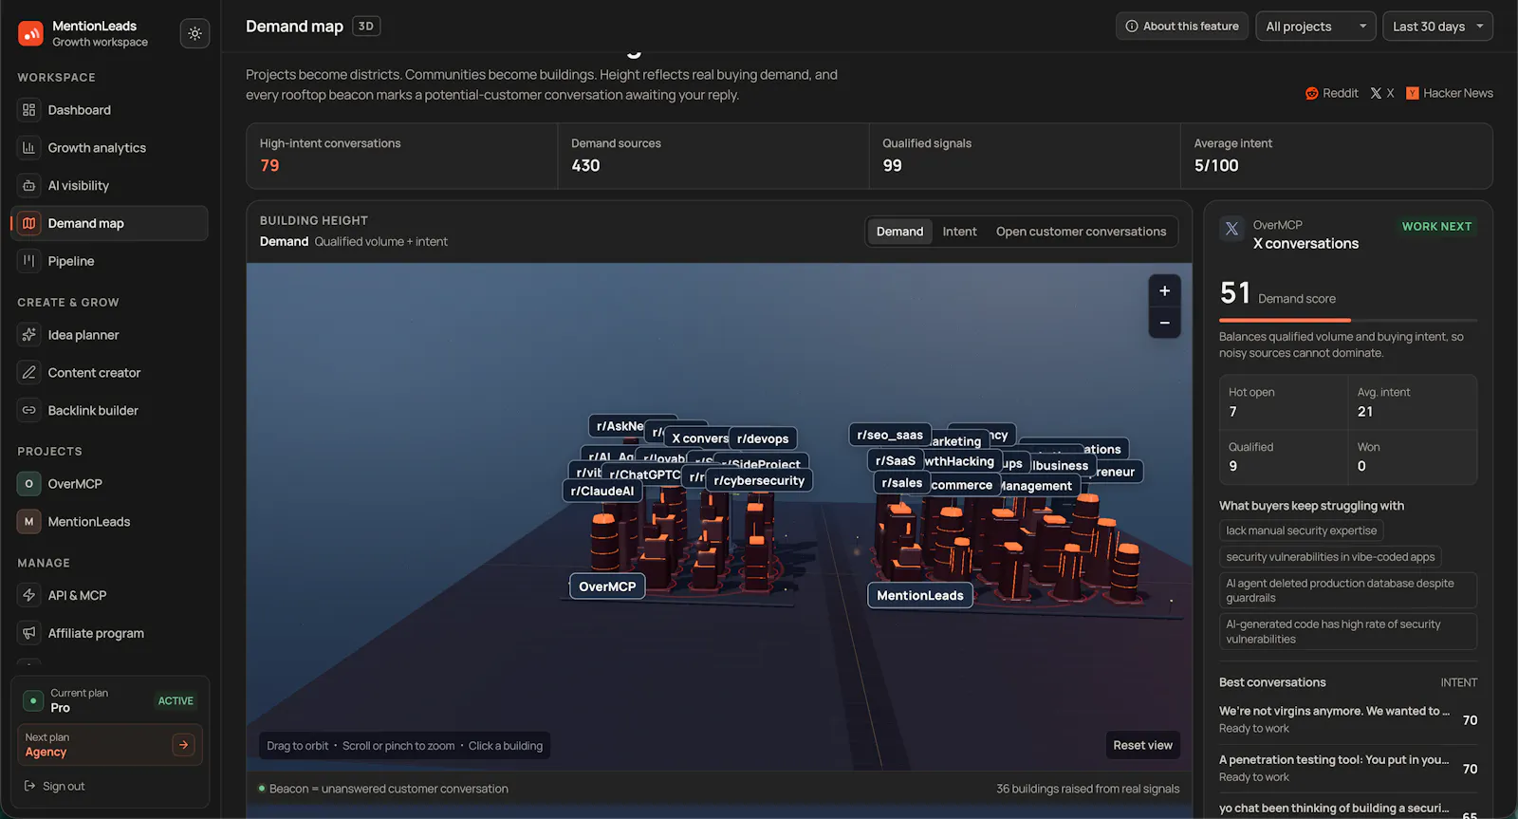Select the MentionLeads district label
The width and height of the screenshot is (1518, 819).
(x=919, y=595)
